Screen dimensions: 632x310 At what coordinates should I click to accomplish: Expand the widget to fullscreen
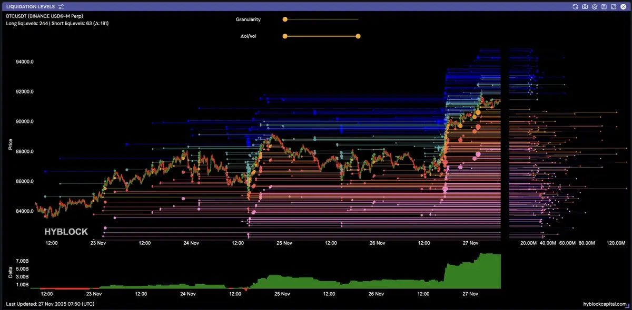[x=613, y=6]
